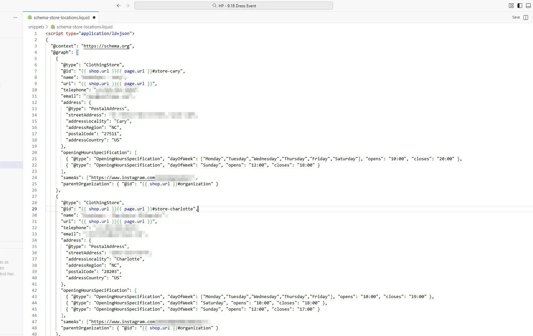The height and width of the screenshot is (336, 533).
Task: Open the https://schema.org link
Action: [107, 46]
